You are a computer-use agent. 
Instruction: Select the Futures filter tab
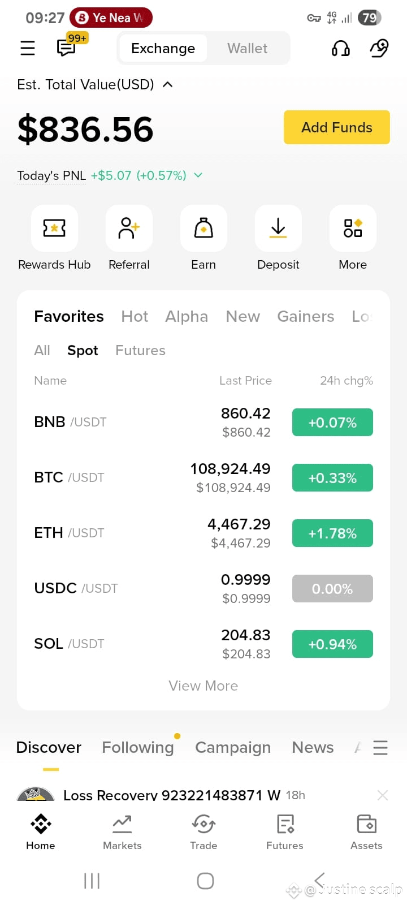coord(140,350)
